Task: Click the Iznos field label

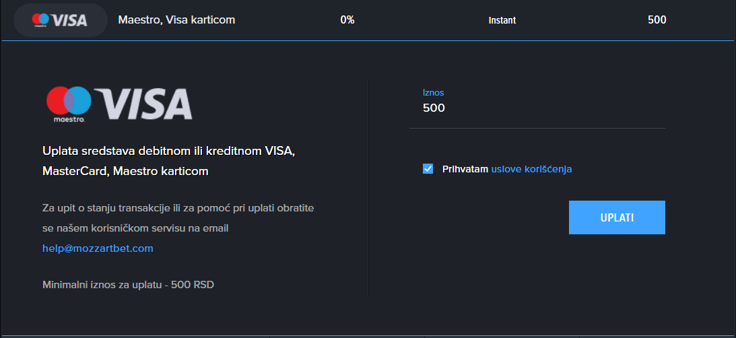Action: tap(433, 92)
